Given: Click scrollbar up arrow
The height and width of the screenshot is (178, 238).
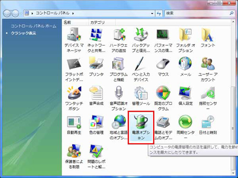Looking at the screenshot, I should click(x=233, y=22).
